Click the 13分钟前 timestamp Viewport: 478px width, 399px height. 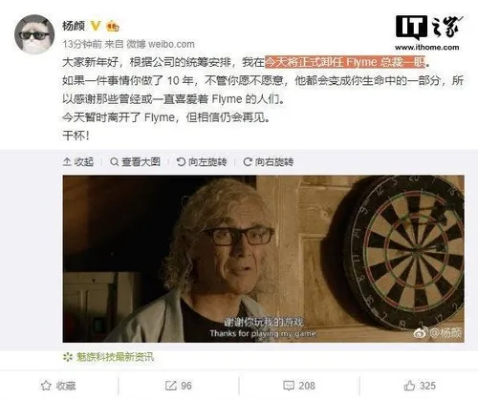tap(82, 44)
